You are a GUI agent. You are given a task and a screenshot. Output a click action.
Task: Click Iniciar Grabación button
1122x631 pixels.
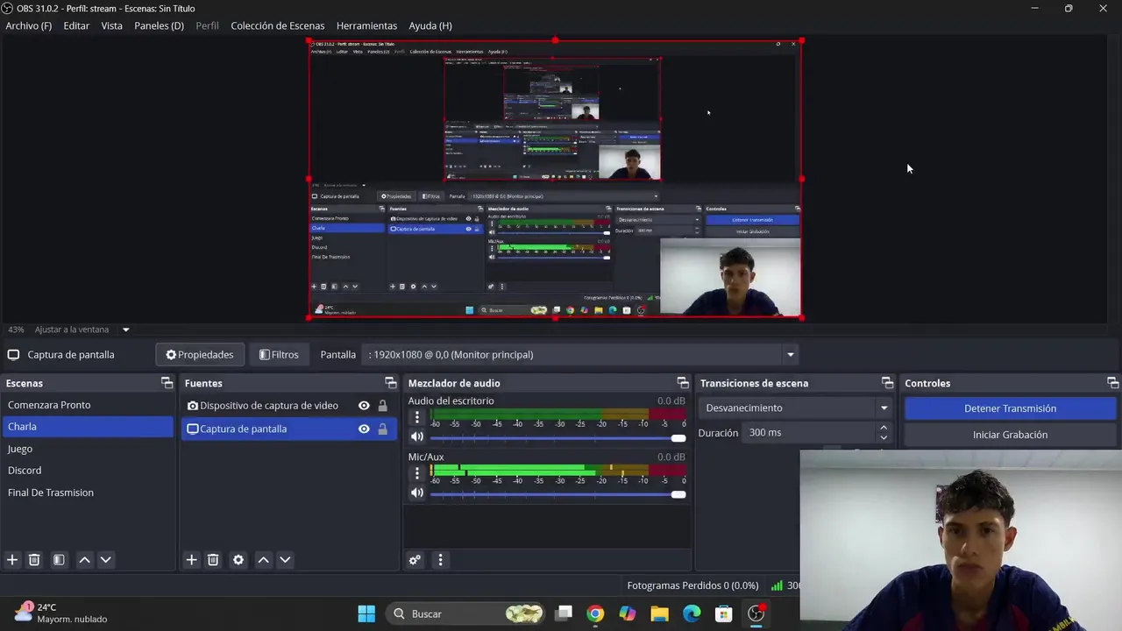tap(1010, 435)
